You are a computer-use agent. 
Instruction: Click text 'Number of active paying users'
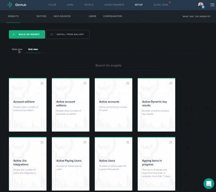69,168
